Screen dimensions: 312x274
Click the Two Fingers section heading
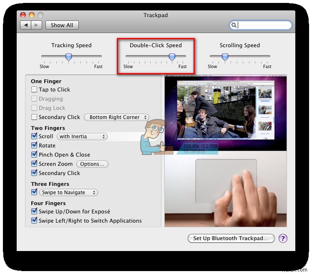tap(48, 128)
